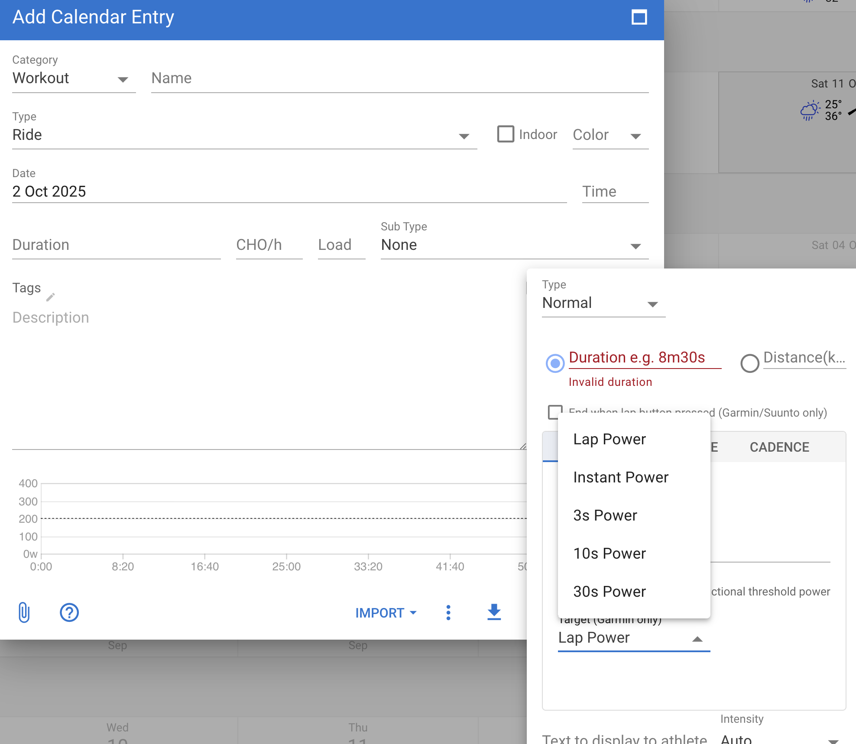Enable the Indoor checkbox

[506, 134]
